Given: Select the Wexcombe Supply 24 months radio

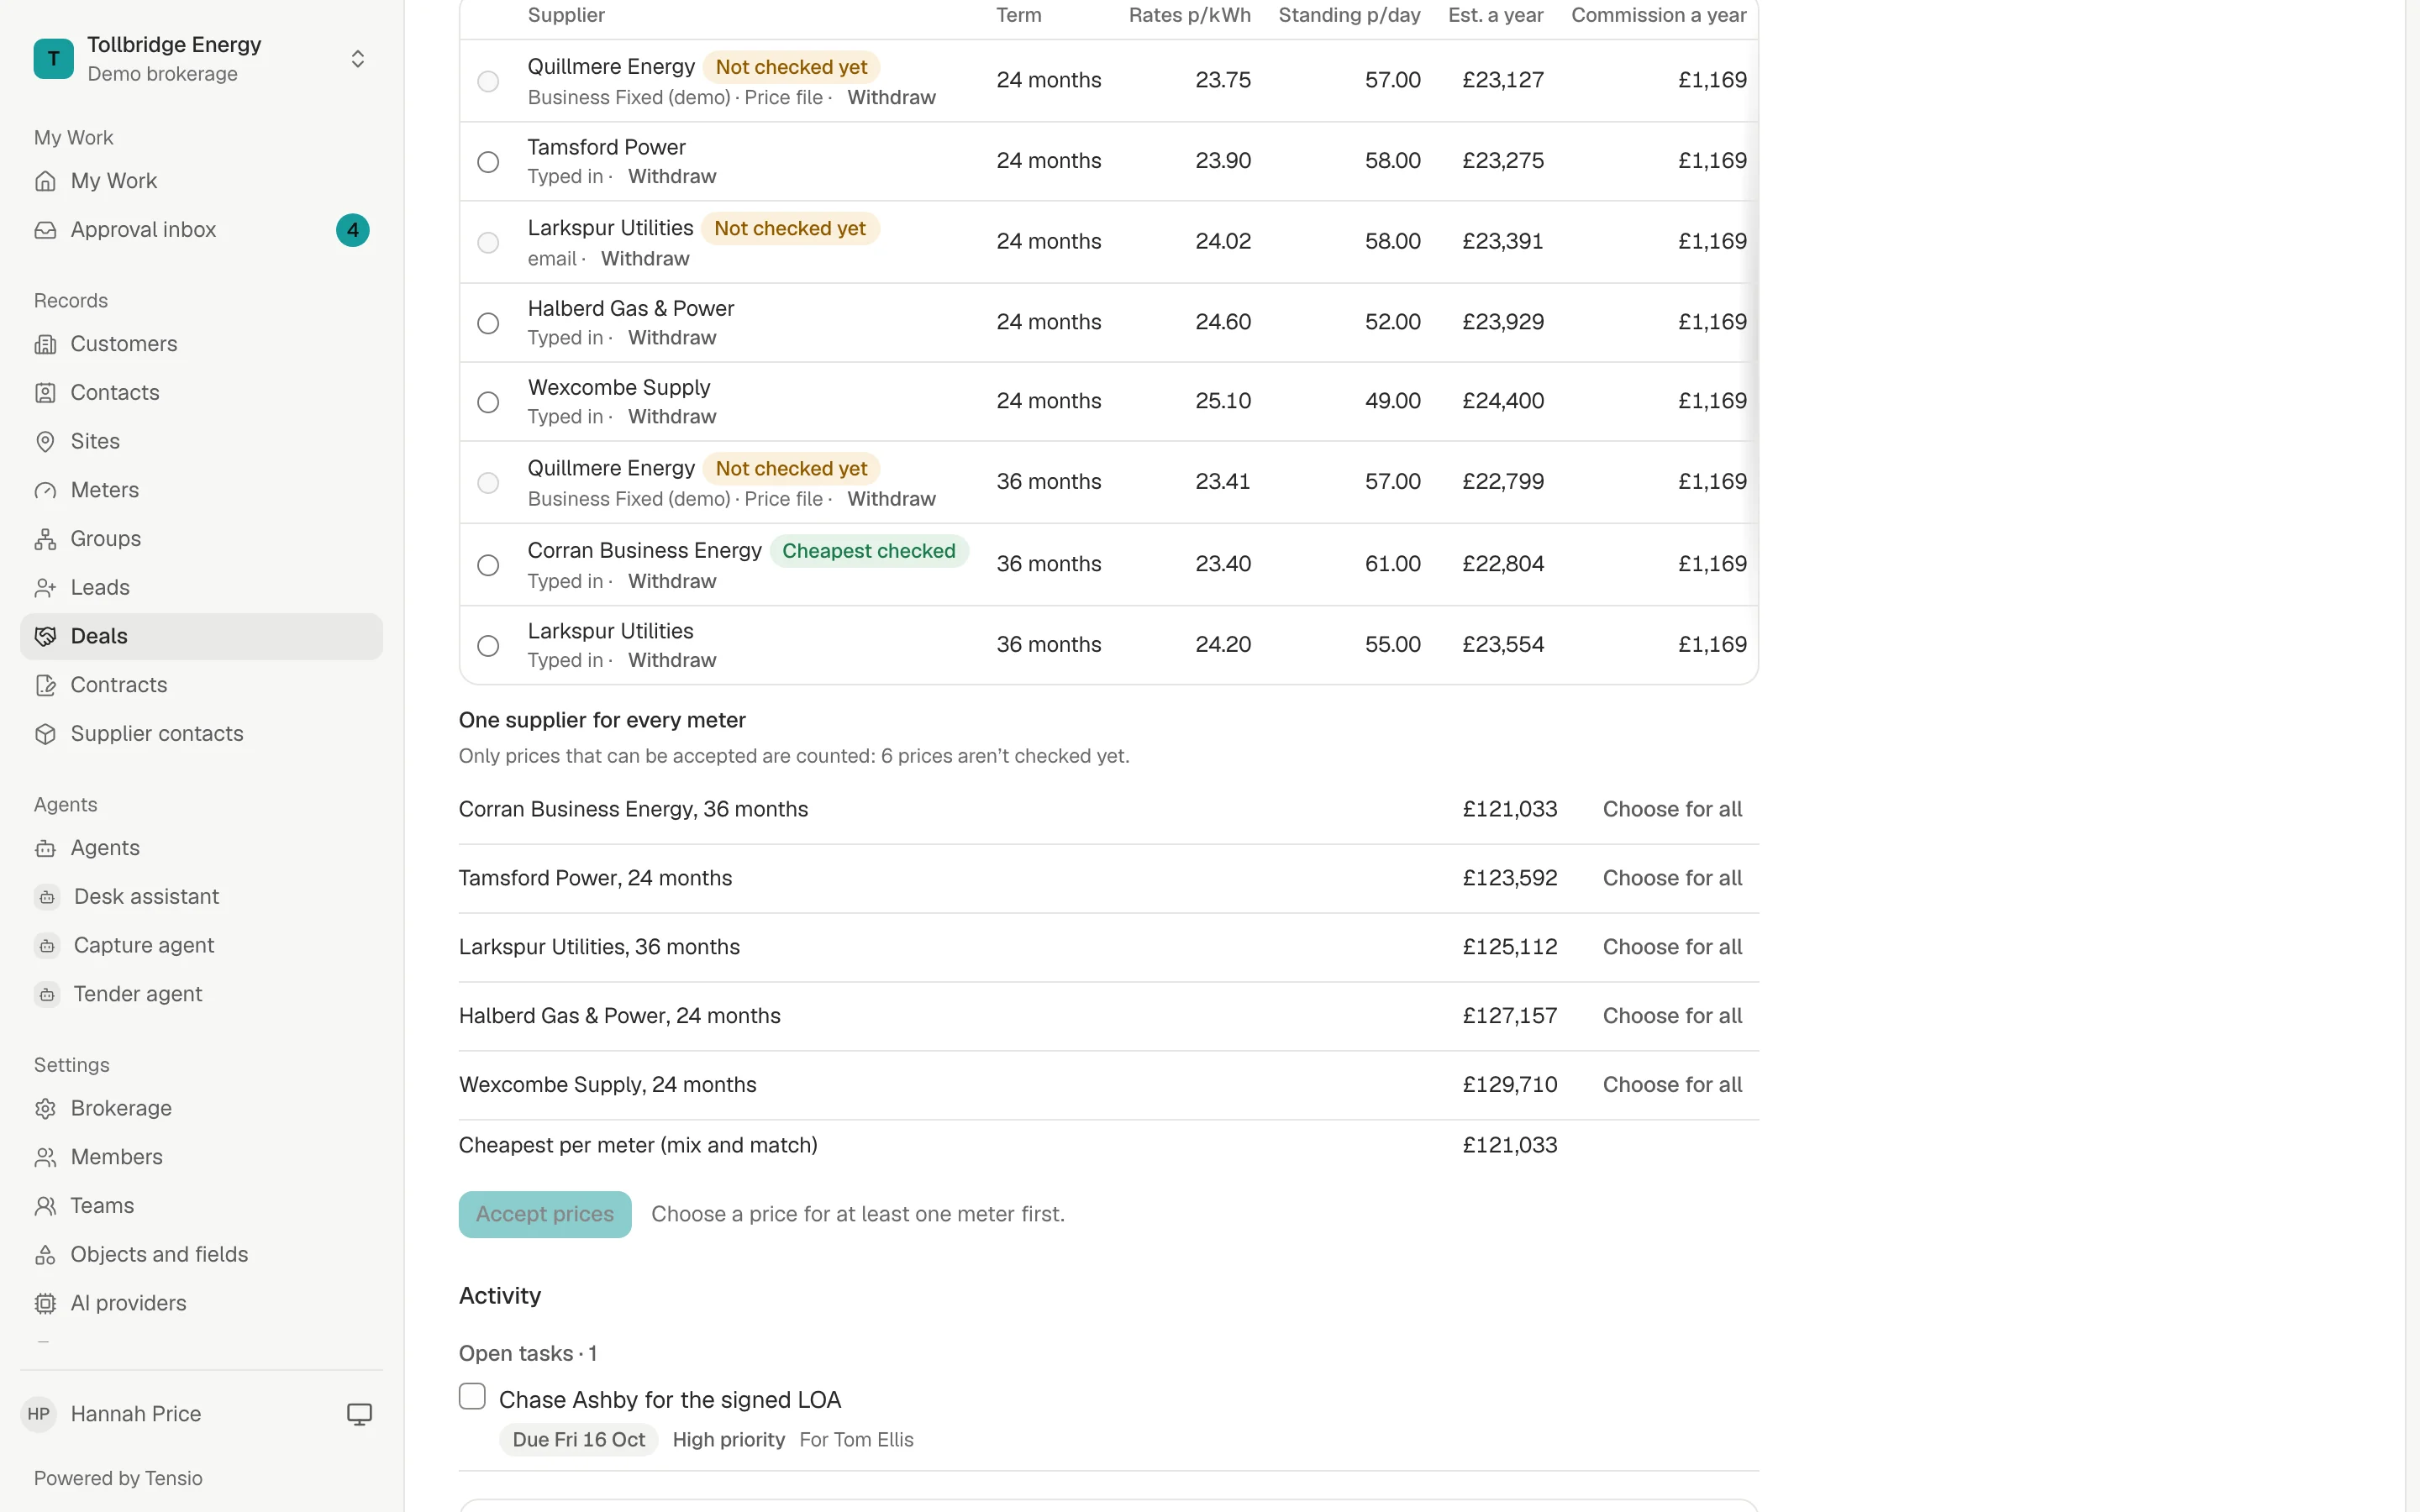Looking at the screenshot, I should (488, 402).
